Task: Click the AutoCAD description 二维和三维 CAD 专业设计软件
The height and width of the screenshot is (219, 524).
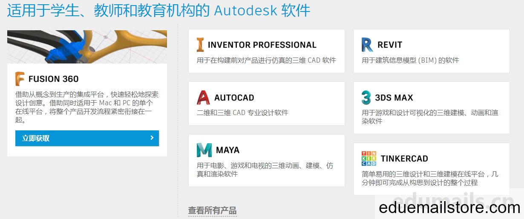Action: coord(242,113)
